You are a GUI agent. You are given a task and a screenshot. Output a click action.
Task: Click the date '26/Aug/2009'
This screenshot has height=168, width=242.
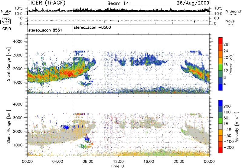(x=193, y=3)
